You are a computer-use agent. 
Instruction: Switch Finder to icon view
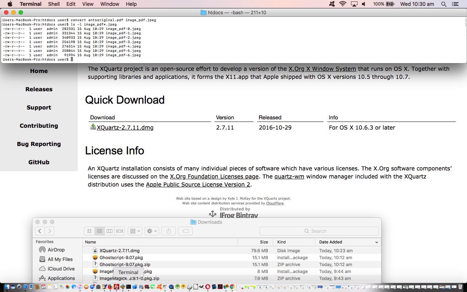pos(89,231)
